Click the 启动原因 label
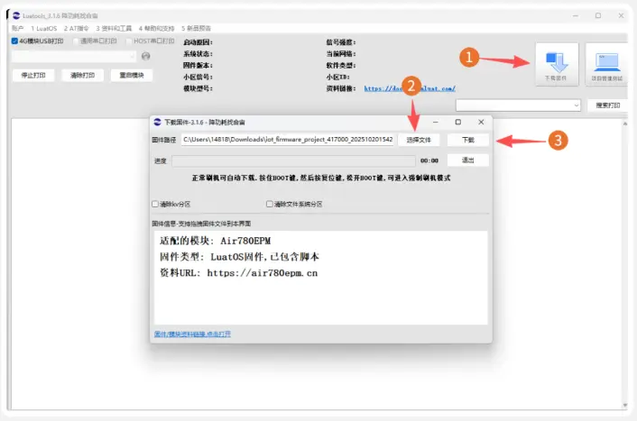The height and width of the screenshot is (421, 637). point(198,42)
